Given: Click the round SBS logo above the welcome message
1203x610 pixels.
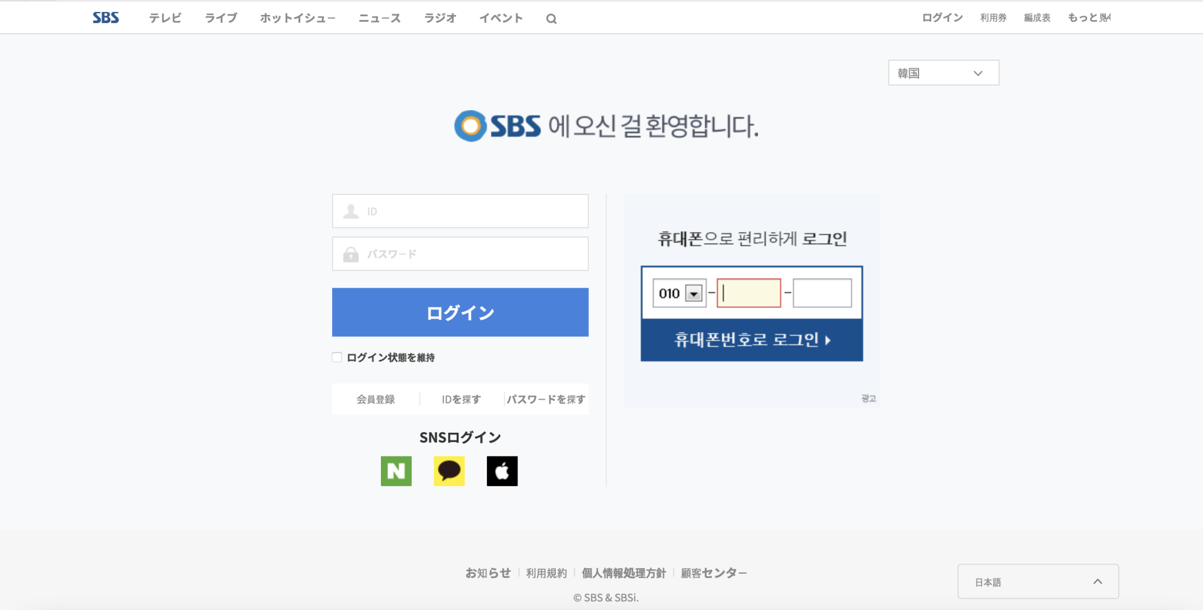Looking at the screenshot, I should coord(469,126).
